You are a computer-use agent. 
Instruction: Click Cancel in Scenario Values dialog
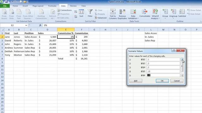pyautogui.click(x=177, y=81)
